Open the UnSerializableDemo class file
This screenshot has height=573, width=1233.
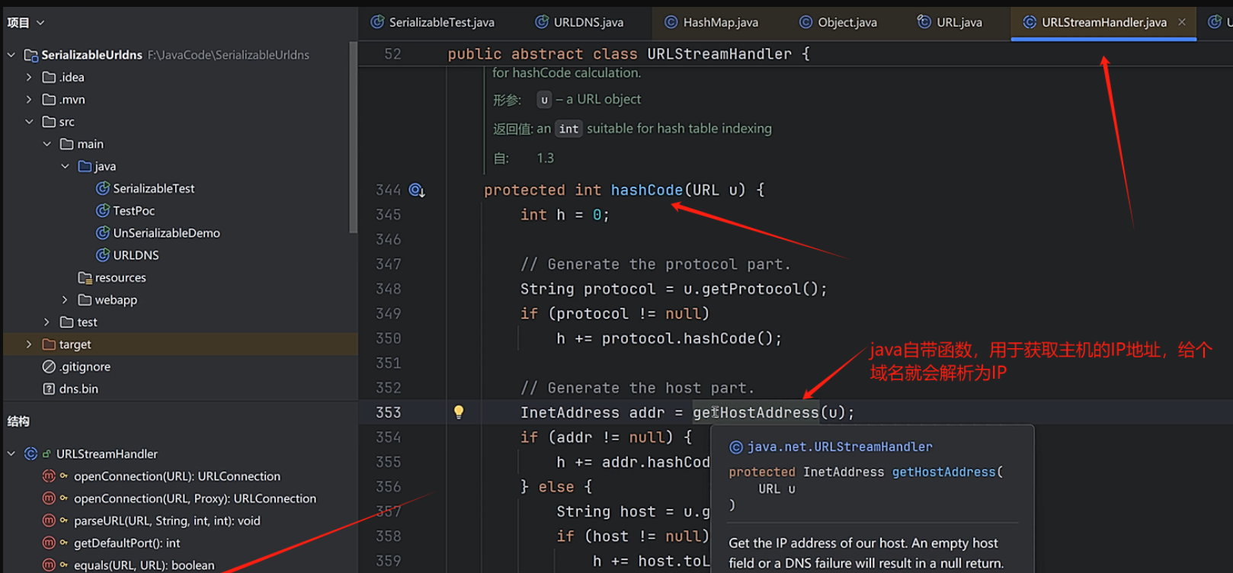pos(166,233)
